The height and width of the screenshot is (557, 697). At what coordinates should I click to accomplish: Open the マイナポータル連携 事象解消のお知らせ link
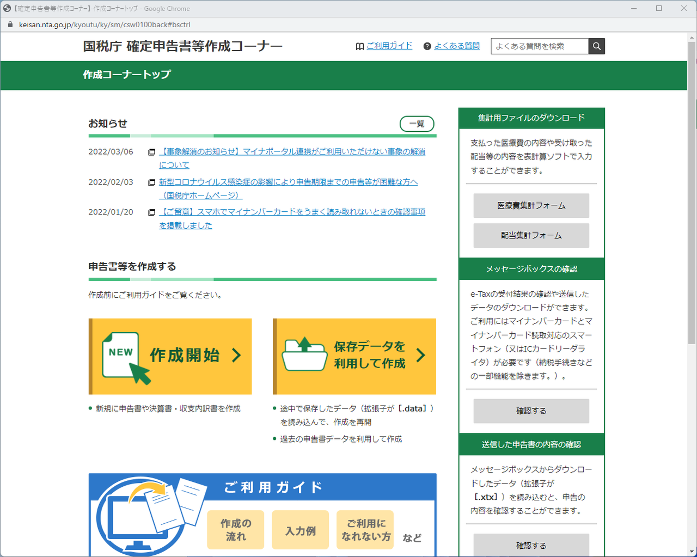(x=292, y=158)
